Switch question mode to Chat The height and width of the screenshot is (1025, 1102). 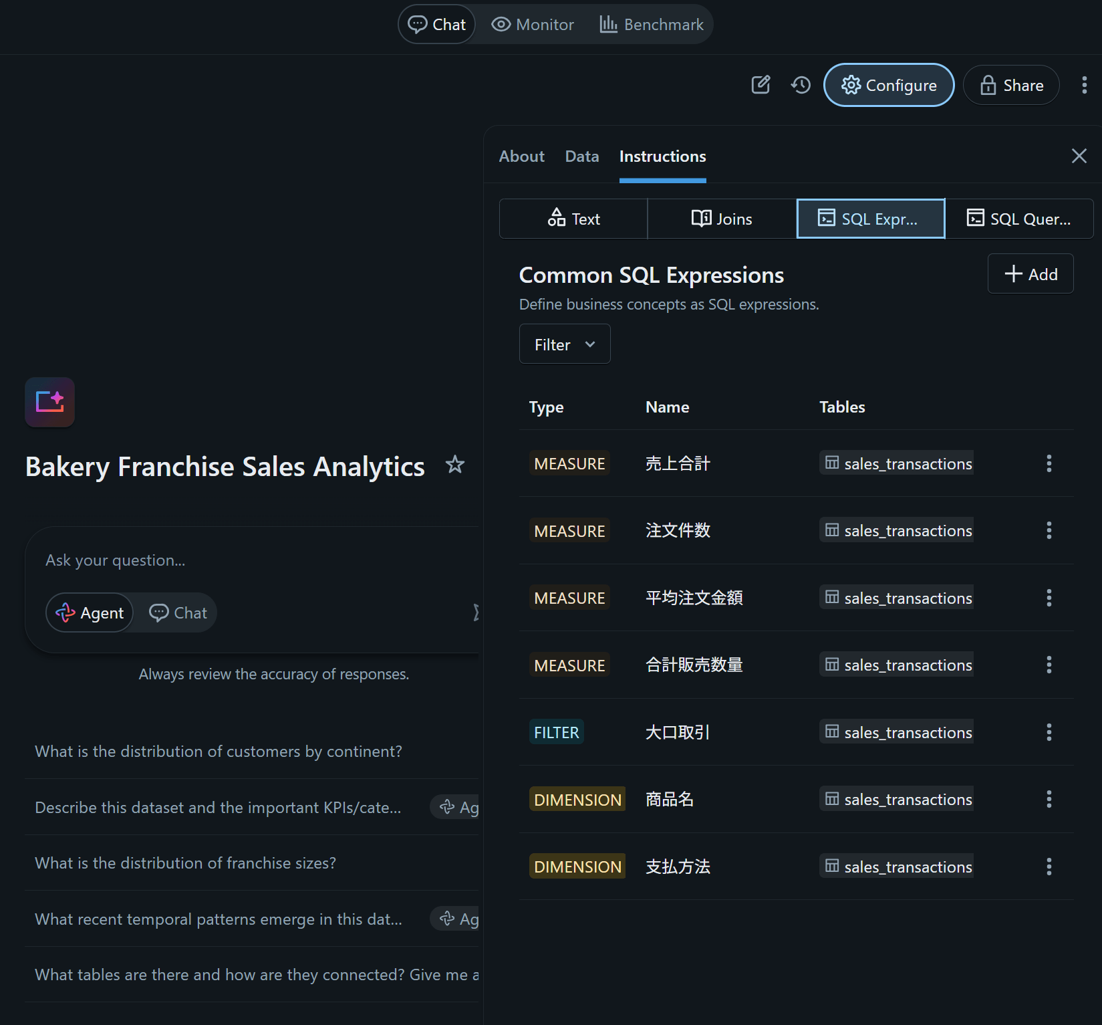tap(178, 612)
